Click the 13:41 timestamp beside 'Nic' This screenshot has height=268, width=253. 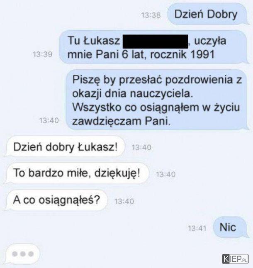point(197,228)
